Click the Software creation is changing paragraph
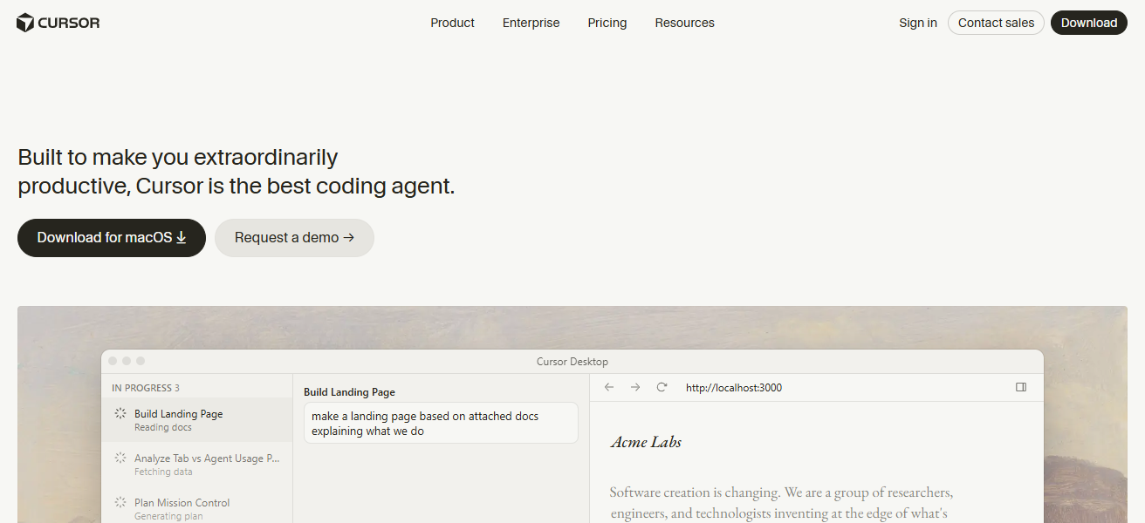Image resolution: width=1145 pixels, height=523 pixels. point(781,504)
